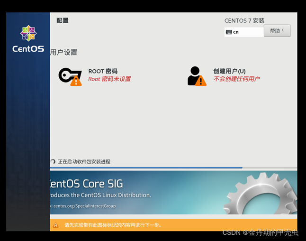
Task: Click the '正在启动软件包安装进程' status text
Action: coord(84,162)
